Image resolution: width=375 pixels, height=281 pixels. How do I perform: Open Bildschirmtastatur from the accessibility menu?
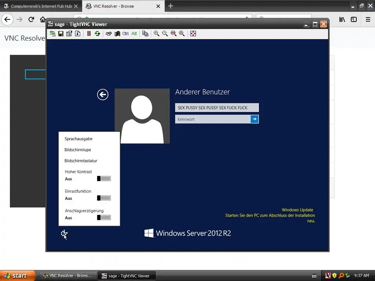(81, 161)
